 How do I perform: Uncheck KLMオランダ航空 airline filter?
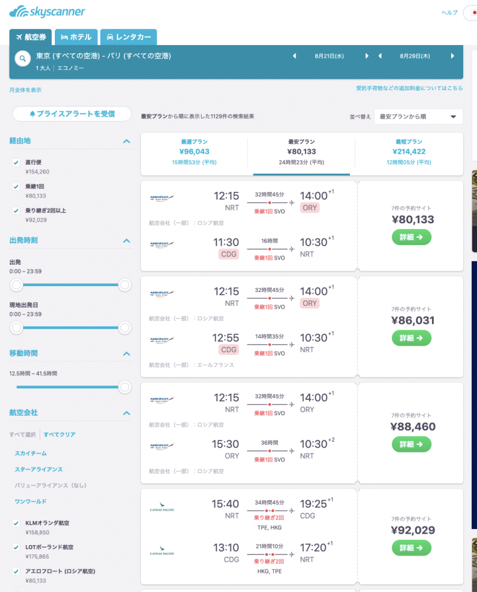click(x=16, y=523)
